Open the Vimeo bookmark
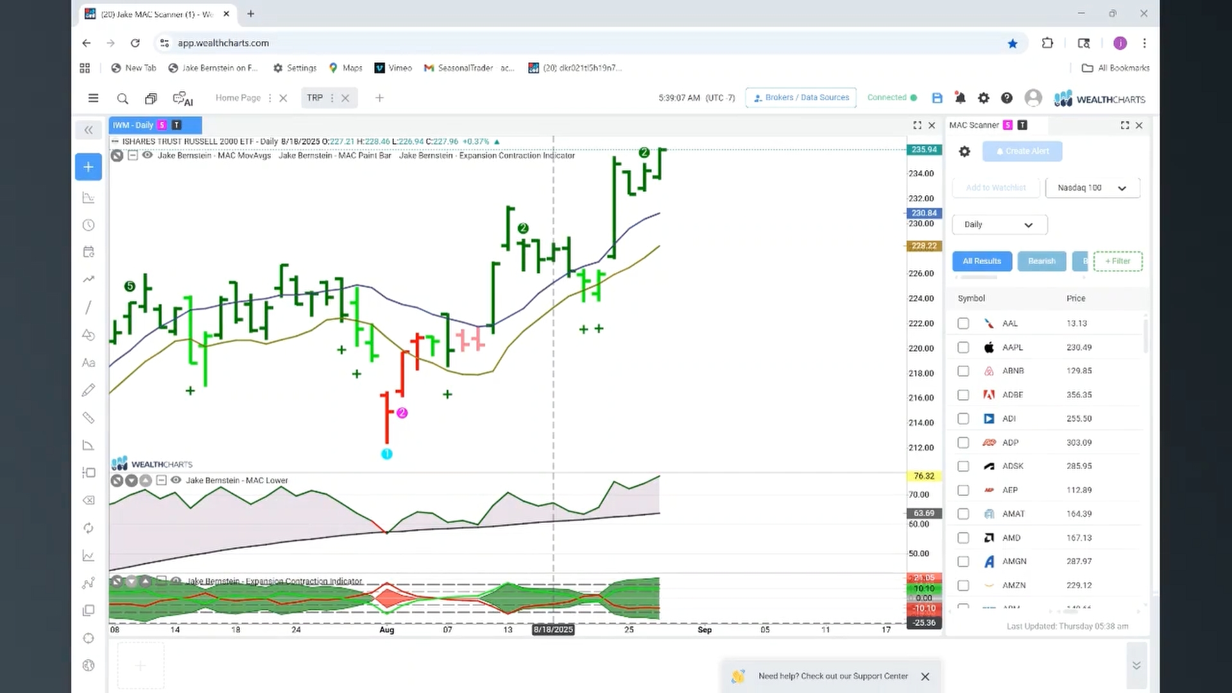 (x=393, y=68)
